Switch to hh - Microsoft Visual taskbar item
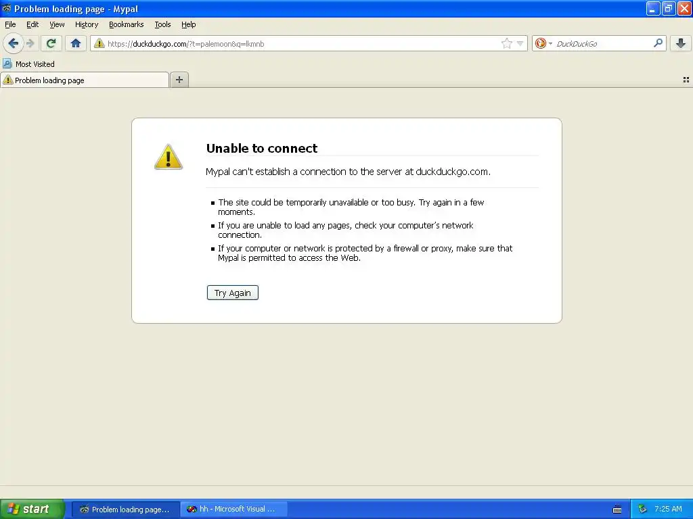693x519 pixels. pyautogui.click(x=234, y=510)
